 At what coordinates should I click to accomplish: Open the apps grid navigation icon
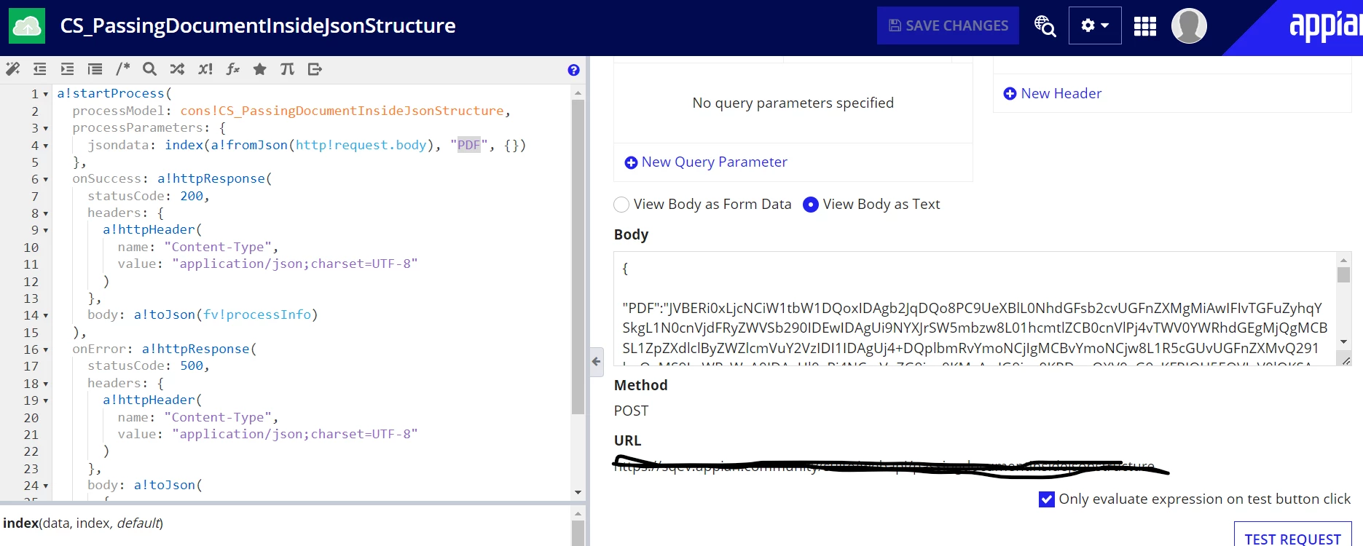(x=1145, y=26)
